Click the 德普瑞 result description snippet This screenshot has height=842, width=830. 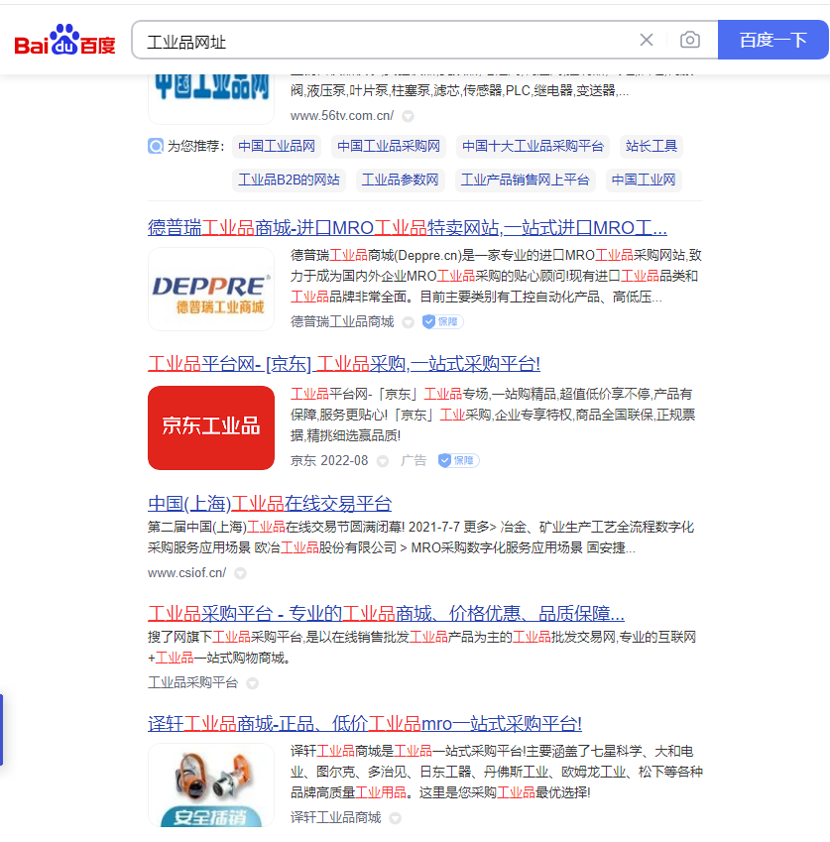pyautogui.click(x=496, y=276)
